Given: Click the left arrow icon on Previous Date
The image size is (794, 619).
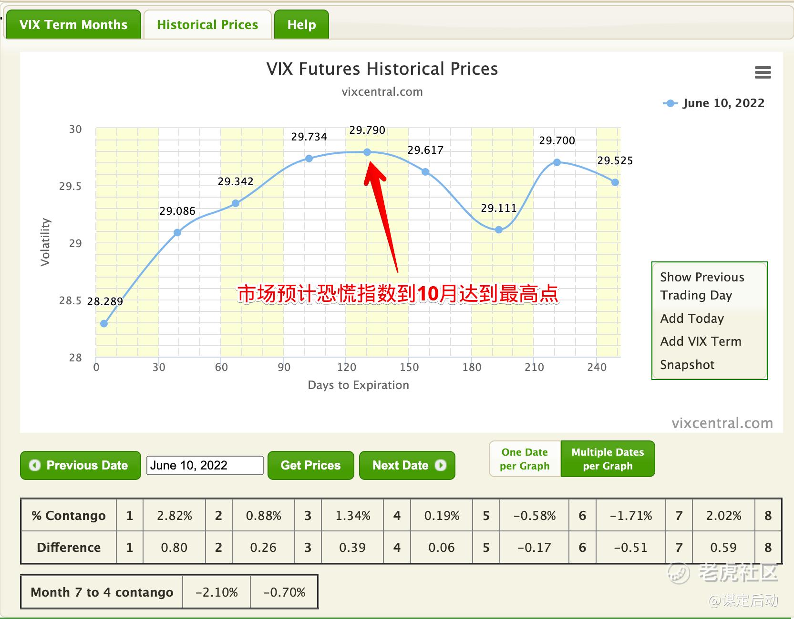Looking at the screenshot, I should (x=35, y=465).
